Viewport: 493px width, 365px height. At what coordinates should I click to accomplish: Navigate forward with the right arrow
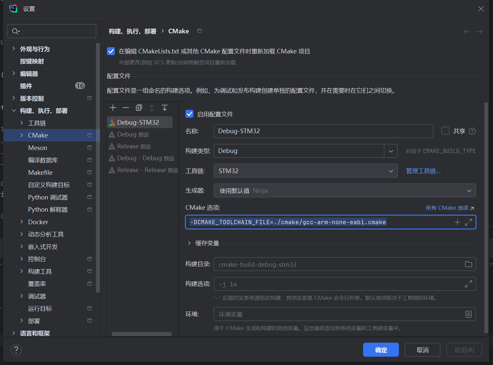pos(479,32)
